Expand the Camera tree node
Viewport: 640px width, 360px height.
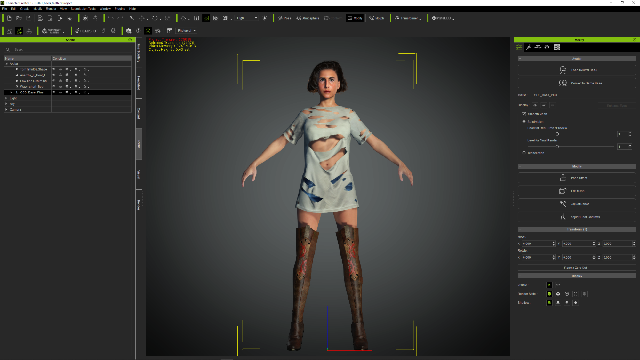pyautogui.click(x=6, y=110)
